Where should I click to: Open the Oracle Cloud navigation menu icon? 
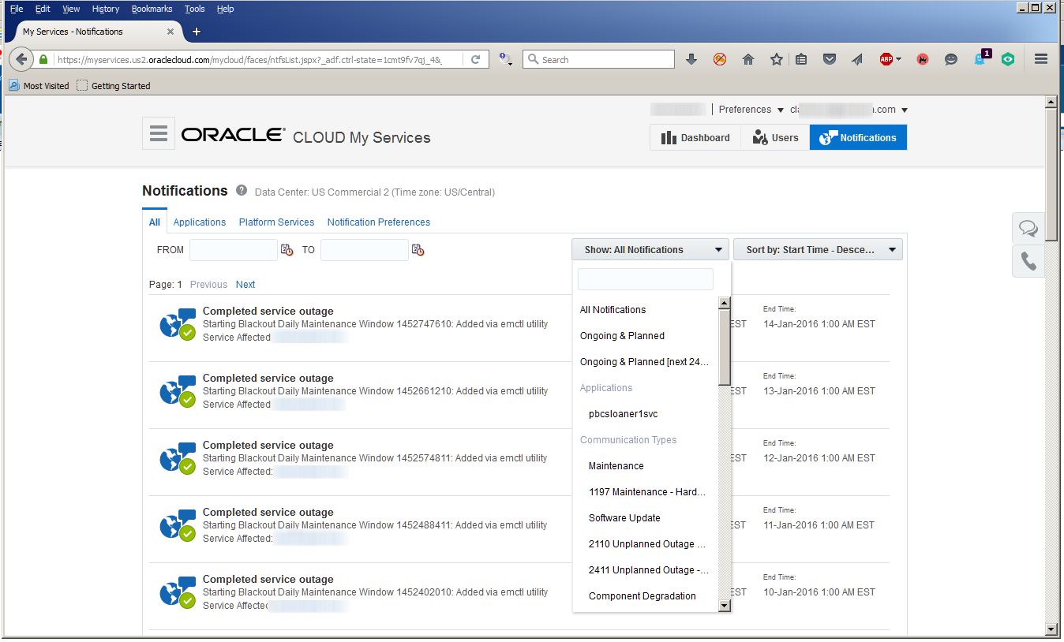click(159, 133)
